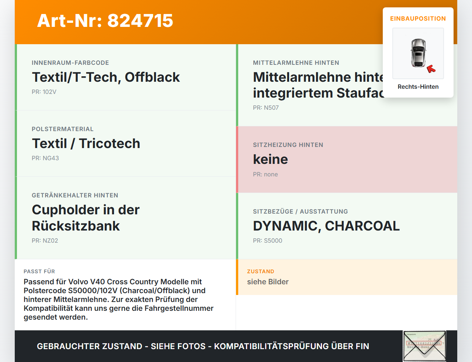Click the PR: NZ02 code
This screenshot has width=472, height=362.
click(45, 240)
